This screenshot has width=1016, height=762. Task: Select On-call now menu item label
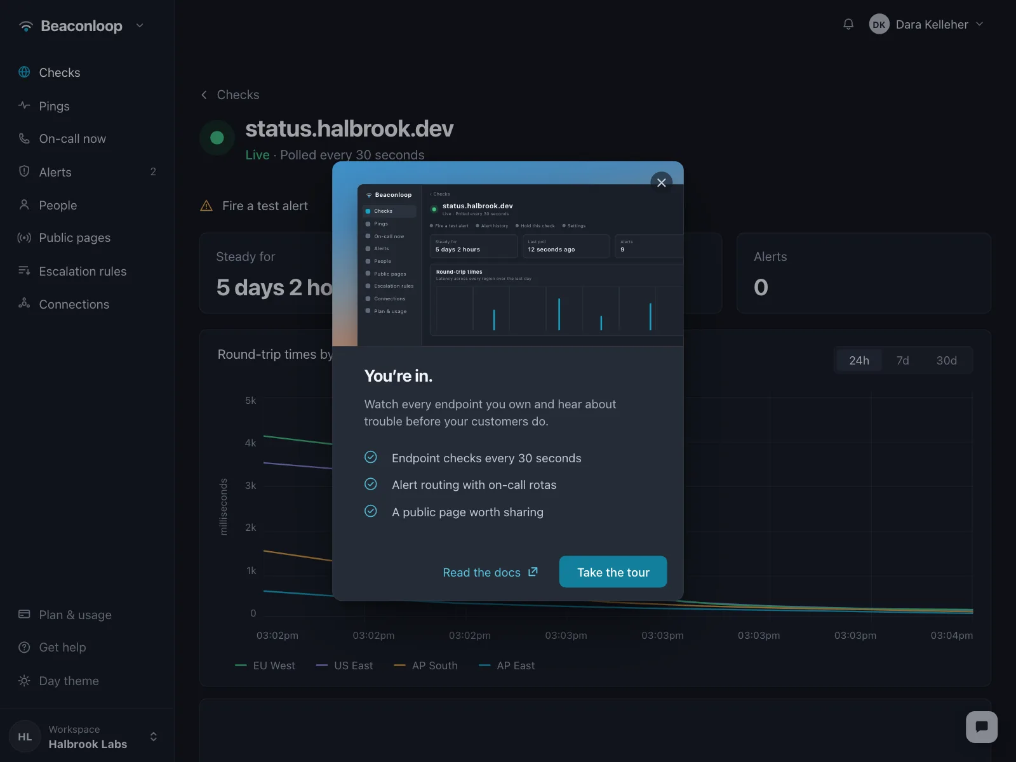click(x=72, y=138)
